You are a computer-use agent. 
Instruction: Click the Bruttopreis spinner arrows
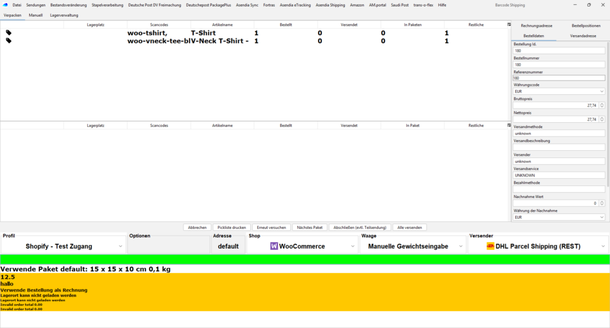[602, 105]
